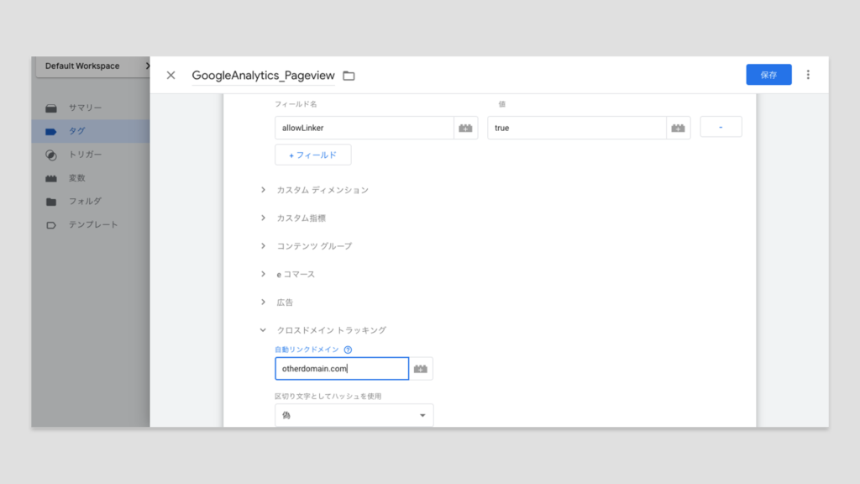This screenshot has height=484, width=860.
Task: Close the tag editor with X icon
Action: [170, 75]
